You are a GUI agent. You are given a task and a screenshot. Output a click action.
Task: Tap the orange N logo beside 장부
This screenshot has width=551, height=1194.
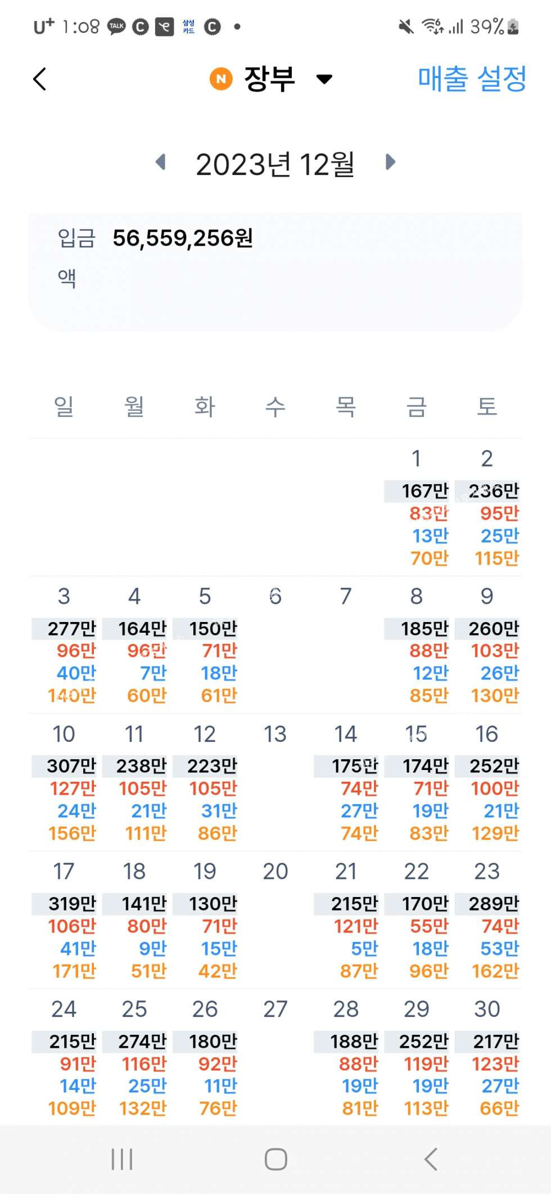(221, 79)
